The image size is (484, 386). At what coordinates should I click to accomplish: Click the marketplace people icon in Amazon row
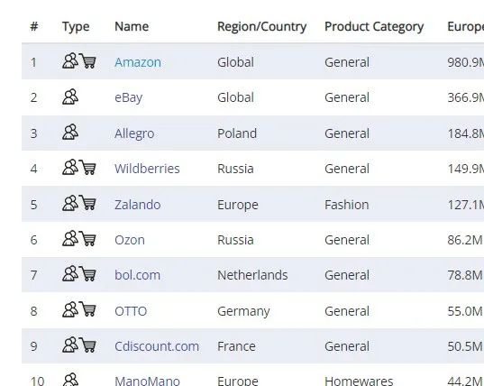(x=70, y=60)
